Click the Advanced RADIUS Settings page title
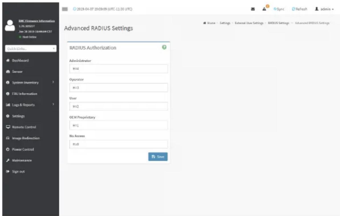This screenshot has width=340, height=216. click(98, 28)
